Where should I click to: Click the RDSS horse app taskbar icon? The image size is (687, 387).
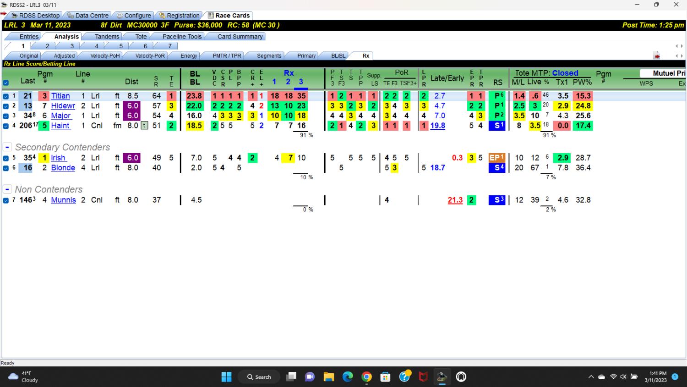pos(442,377)
